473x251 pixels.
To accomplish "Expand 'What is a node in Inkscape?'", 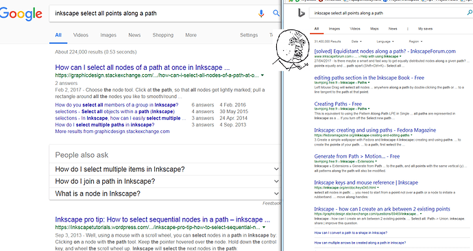I will [x=165, y=193].
